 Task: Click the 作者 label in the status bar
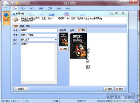[x=56, y=101]
